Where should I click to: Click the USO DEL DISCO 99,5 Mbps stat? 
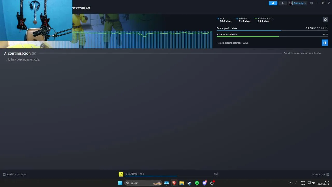tap(264, 20)
